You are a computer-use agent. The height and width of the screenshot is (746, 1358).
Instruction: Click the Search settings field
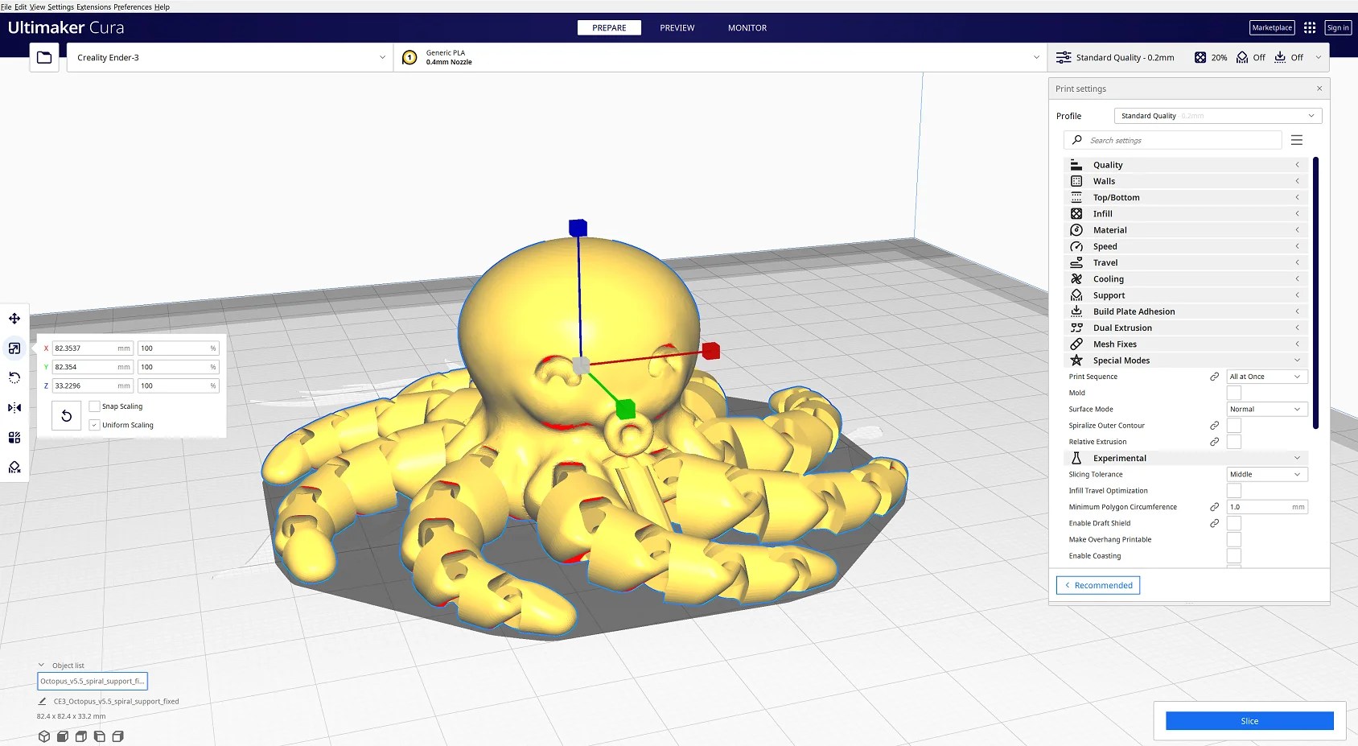point(1173,140)
